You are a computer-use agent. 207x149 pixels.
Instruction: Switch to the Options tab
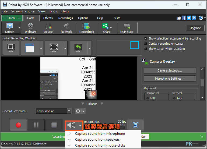pyautogui.click(x=83, y=18)
